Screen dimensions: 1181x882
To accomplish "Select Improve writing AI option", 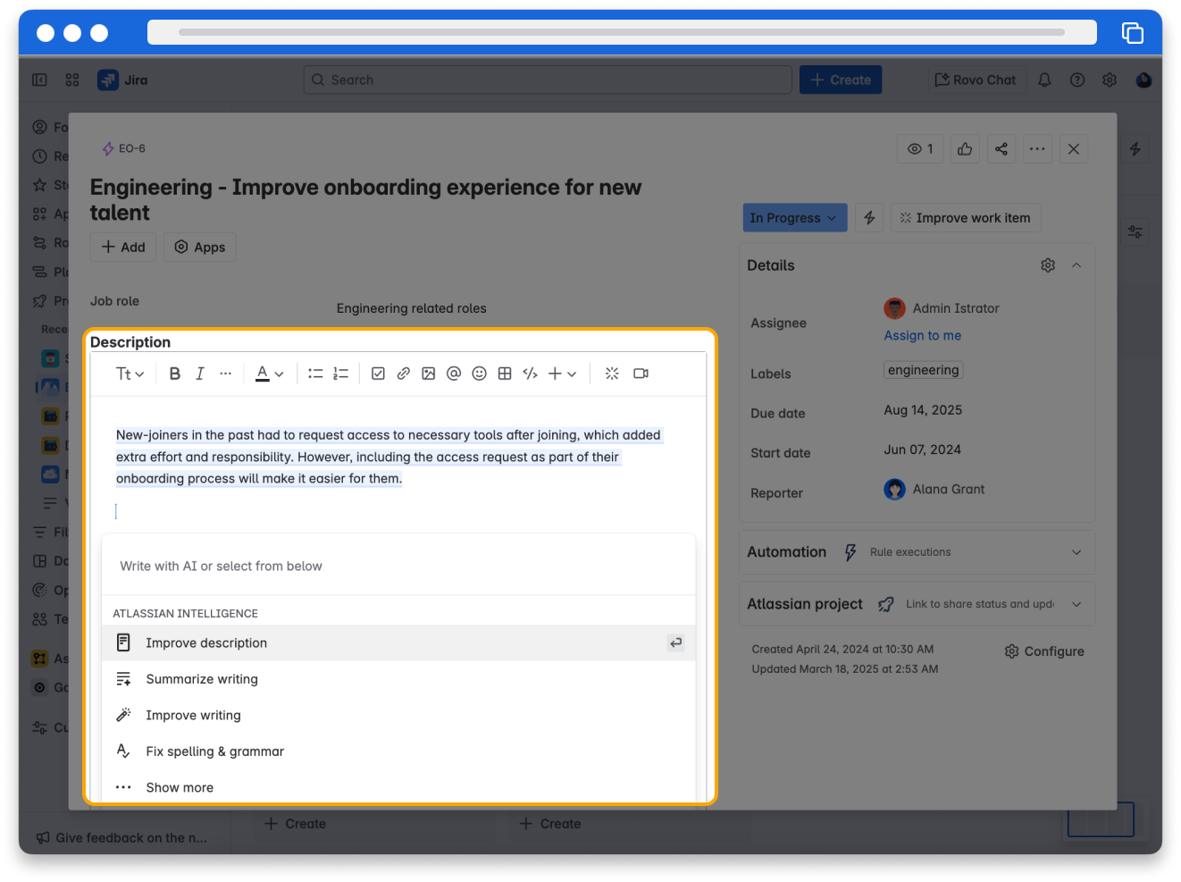I will click(x=398, y=715).
